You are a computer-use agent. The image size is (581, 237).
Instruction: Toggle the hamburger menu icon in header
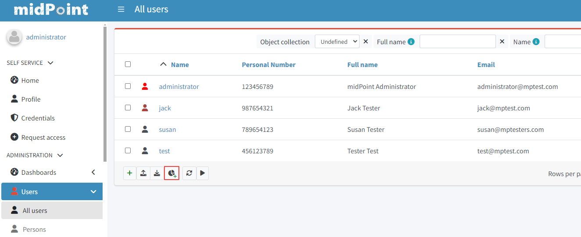[x=121, y=9]
